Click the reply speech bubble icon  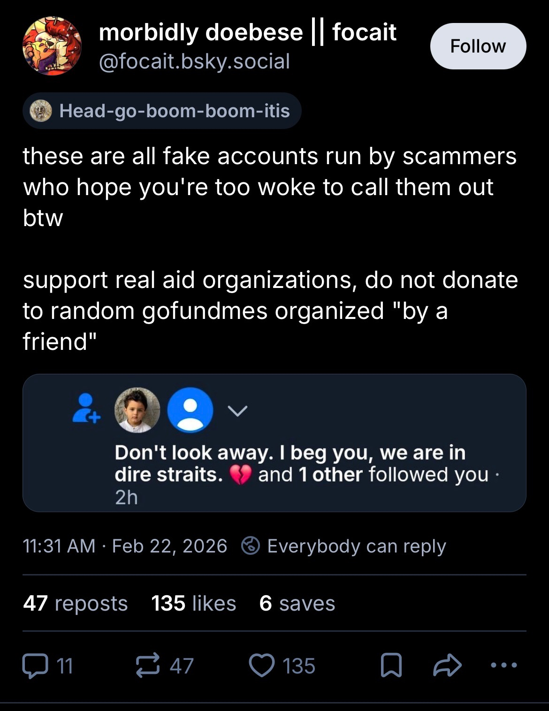36,666
